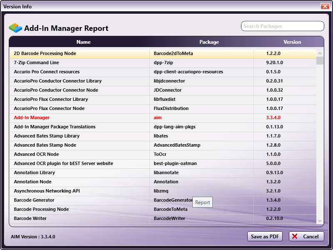Image resolution: width=333 pixels, height=250 pixels.
Task: Select the Annotation Library row
Action: pos(163,172)
